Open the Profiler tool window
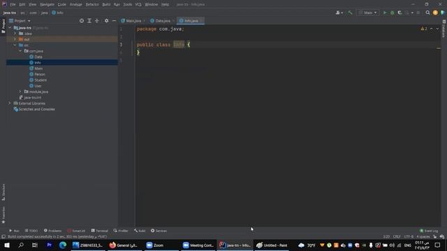The height and width of the screenshot is (251, 447). (x=121, y=231)
